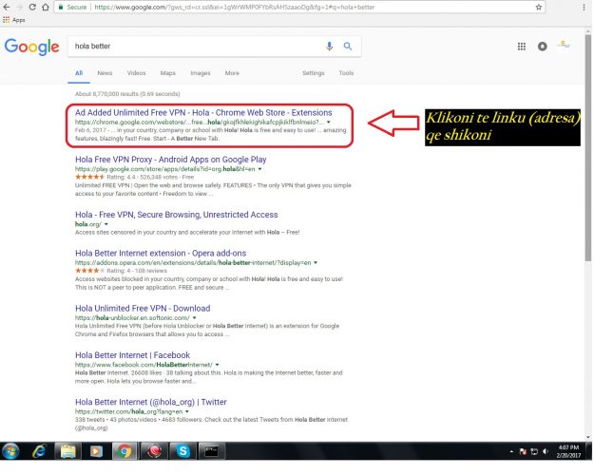The image size is (594, 475).
Task: Select the All search tab
Action: tap(79, 73)
